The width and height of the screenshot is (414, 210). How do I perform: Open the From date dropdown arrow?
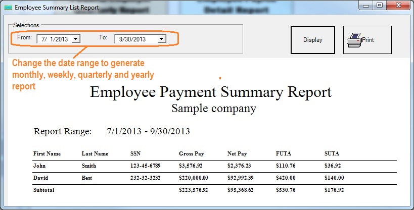point(76,38)
